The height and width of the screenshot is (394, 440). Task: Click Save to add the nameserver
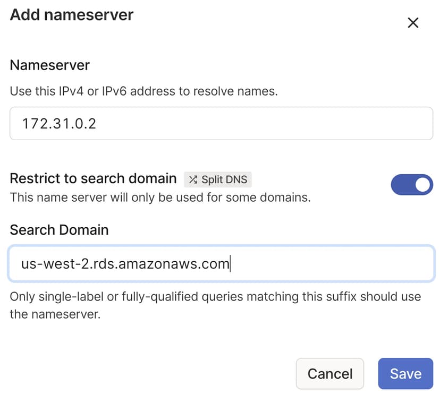click(x=405, y=373)
